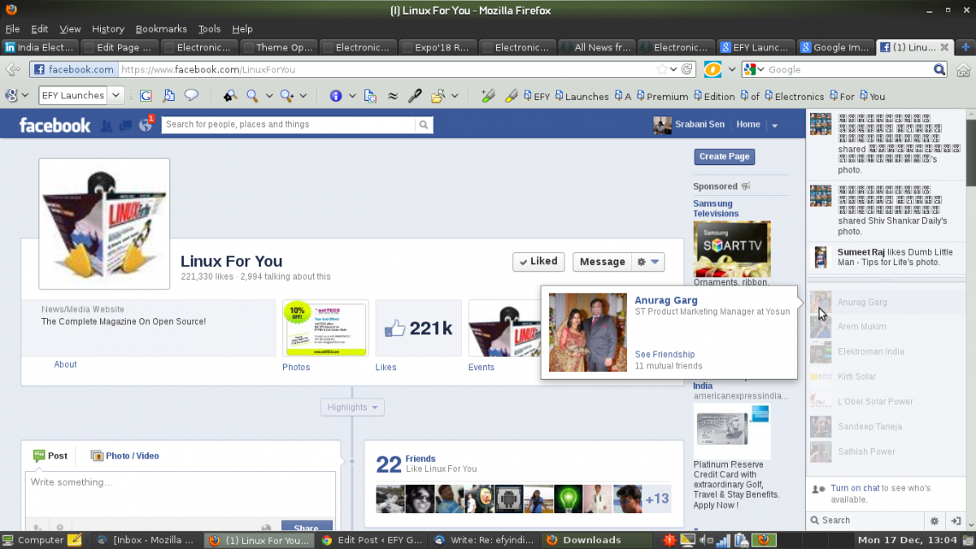Click inside the Write something post box
Image resolution: width=976 pixels, height=549 pixels.
pos(179,488)
